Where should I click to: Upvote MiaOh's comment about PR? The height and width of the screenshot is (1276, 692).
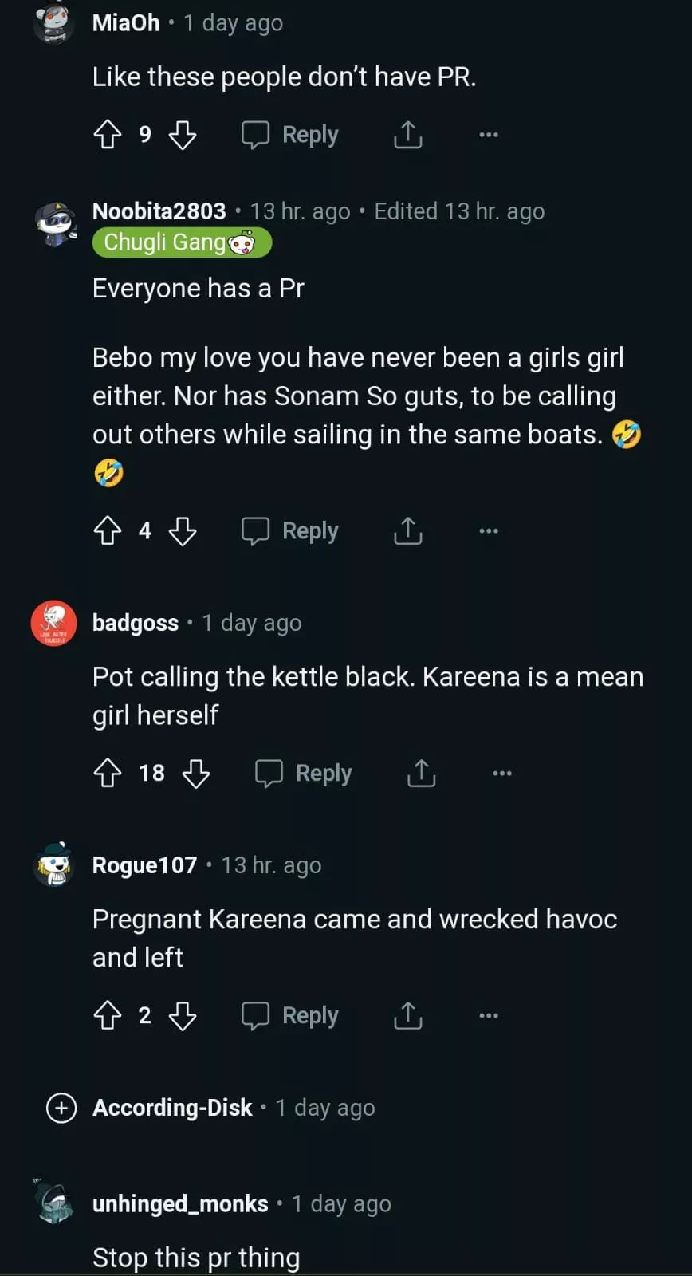tap(108, 135)
